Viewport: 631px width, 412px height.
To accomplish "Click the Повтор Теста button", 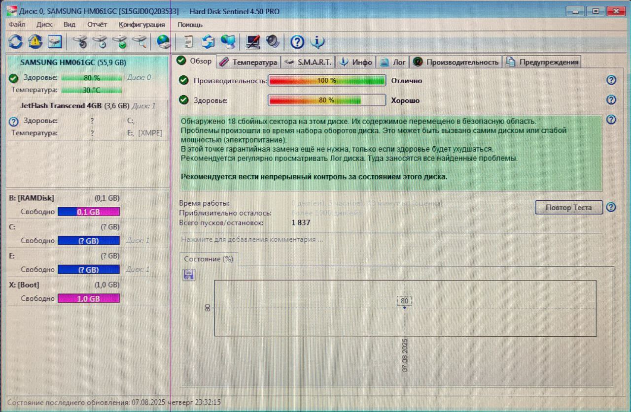I will [569, 207].
